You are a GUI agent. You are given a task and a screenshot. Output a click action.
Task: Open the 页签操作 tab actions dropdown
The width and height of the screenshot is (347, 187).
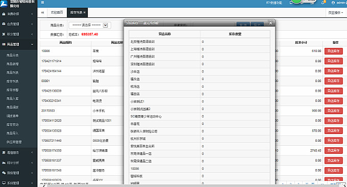(x=335, y=13)
